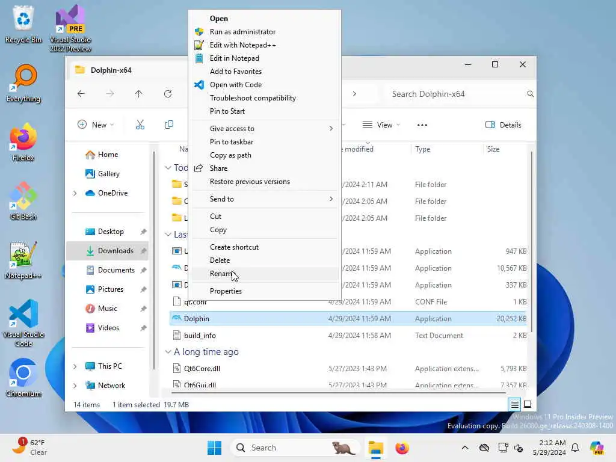
Task: Open the See more three-dots menu
Action: click(422, 125)
